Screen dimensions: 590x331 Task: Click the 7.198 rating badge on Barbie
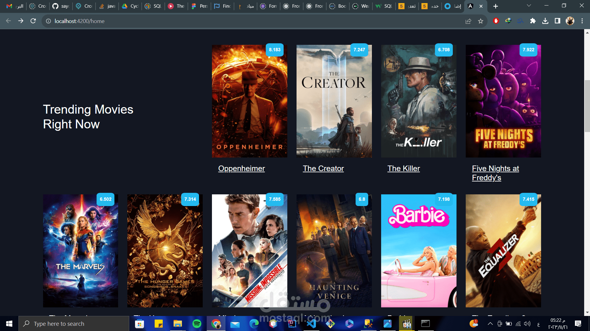(x=444, y=199)
